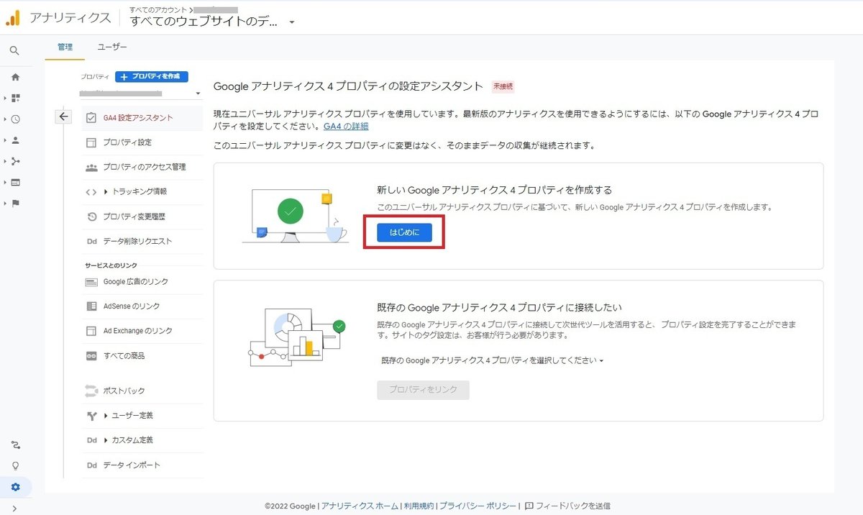The height and width of the screenshot is (515, 863).
Task: Open Attribution icon near sidebar bottom
Action: [16, 445]
